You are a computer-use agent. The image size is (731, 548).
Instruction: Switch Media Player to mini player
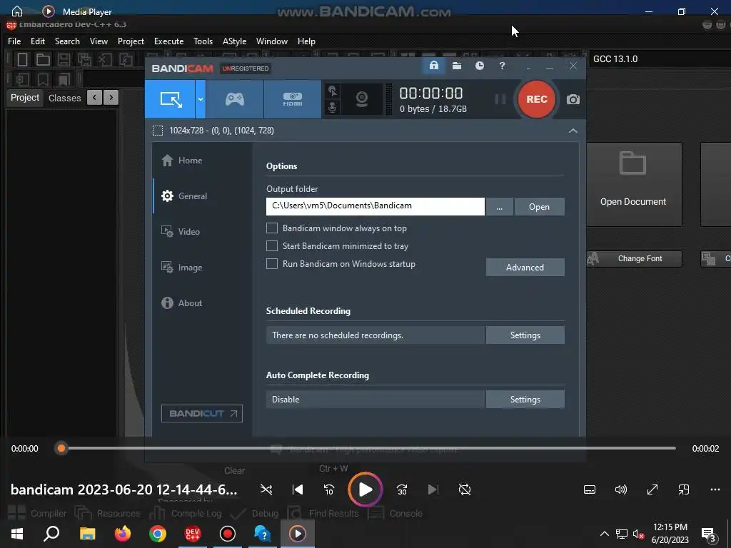683,489
